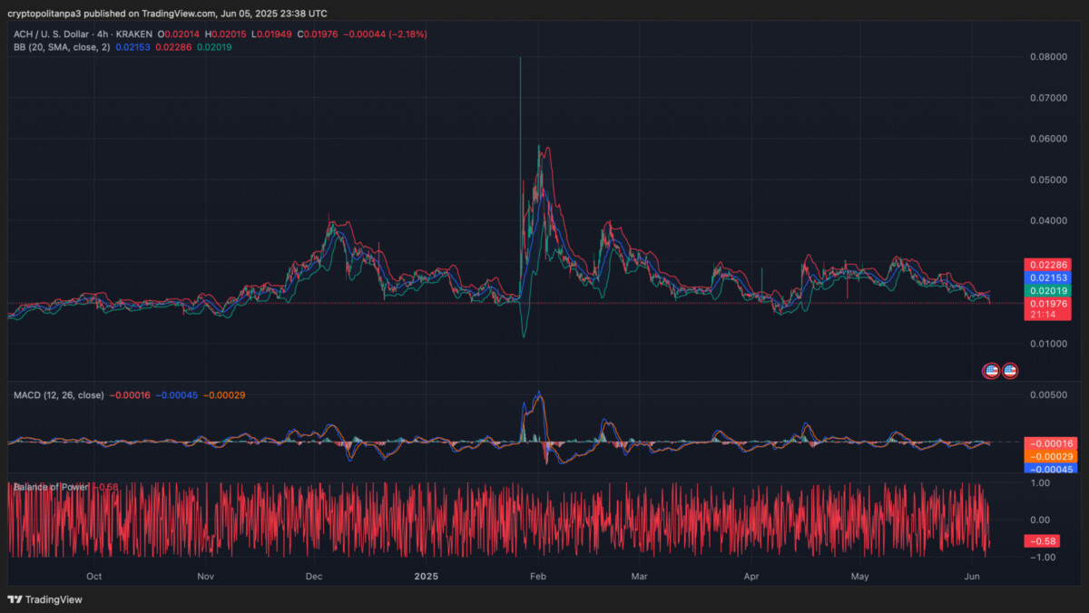Click the 2025 time axis label
This screenshot has height=613, width=1089.
tap(427, 576)
